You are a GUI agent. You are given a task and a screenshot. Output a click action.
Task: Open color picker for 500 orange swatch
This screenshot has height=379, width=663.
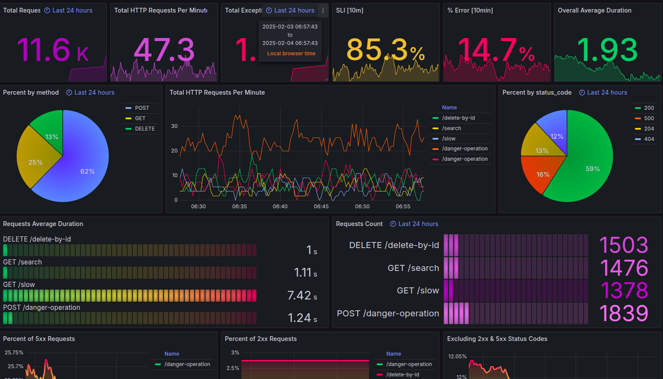637,118
